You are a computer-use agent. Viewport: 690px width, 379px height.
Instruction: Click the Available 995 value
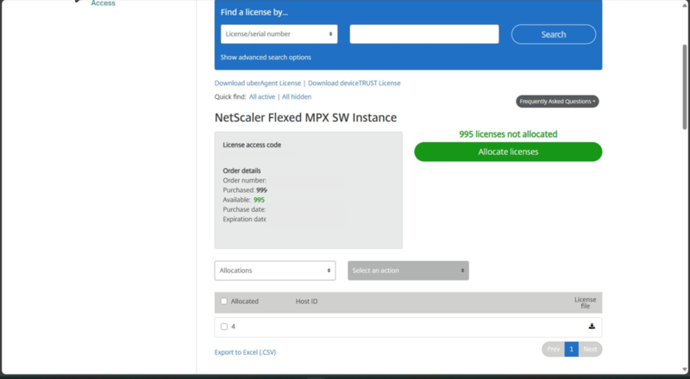coord(259,200)
